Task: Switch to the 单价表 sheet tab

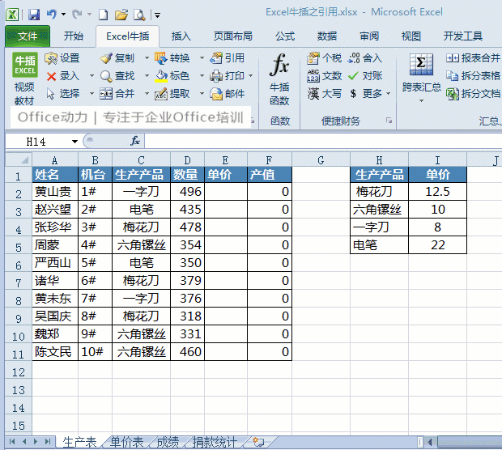Action: [126, 443]
